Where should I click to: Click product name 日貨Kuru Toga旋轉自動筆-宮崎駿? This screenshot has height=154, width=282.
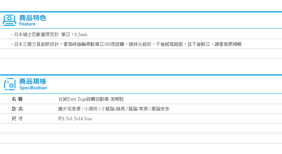(x=91, y=99)
